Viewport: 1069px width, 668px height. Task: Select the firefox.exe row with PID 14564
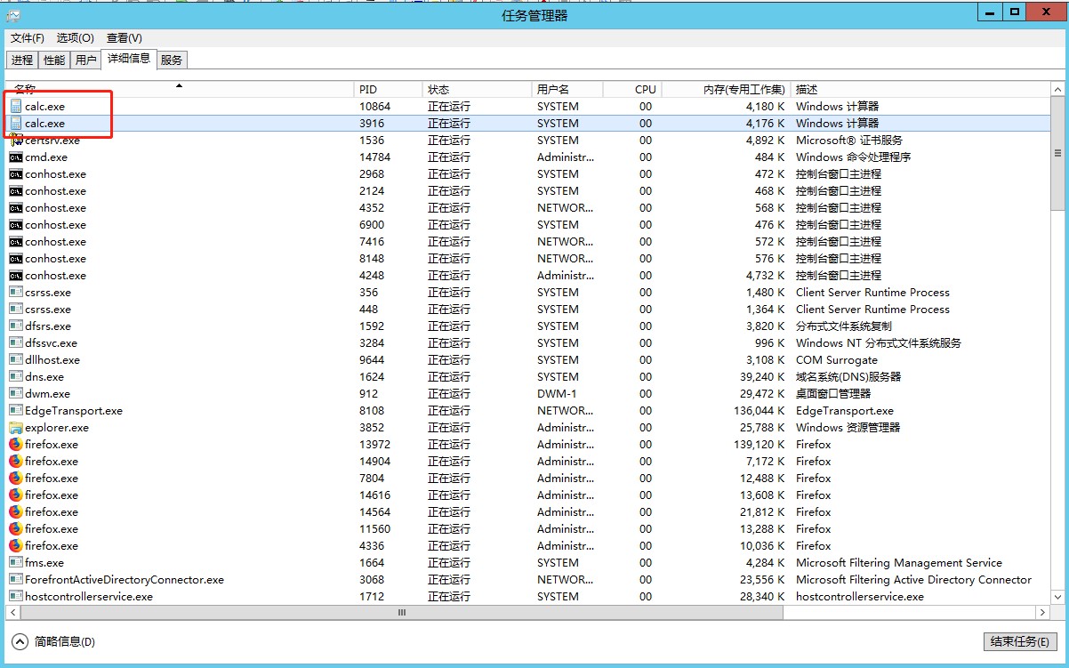pyautogui.click(x=528, y=511)
